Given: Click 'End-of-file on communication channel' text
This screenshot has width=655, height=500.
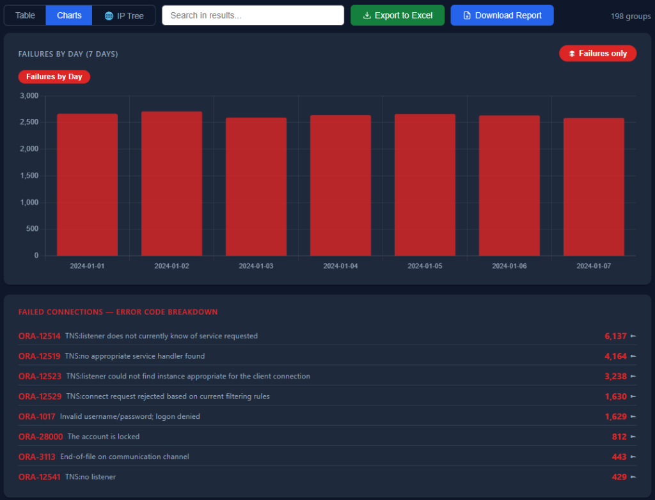Looking at the screenshot, I should 125,457.
